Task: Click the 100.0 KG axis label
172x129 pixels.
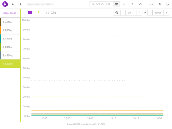Action: point(26,20)
